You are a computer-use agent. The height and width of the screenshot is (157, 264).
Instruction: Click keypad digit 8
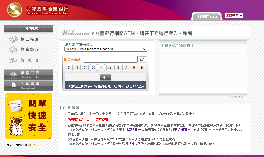134,68
